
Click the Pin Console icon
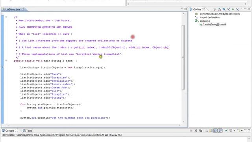tap(226, 131)
